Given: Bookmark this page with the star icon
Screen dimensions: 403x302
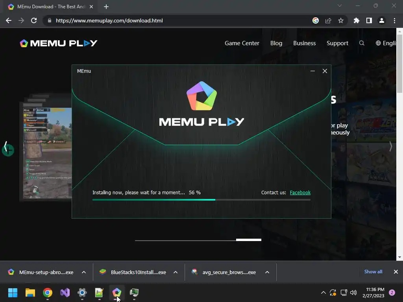Looking at the screenshot, I should [x=341, y=20].
